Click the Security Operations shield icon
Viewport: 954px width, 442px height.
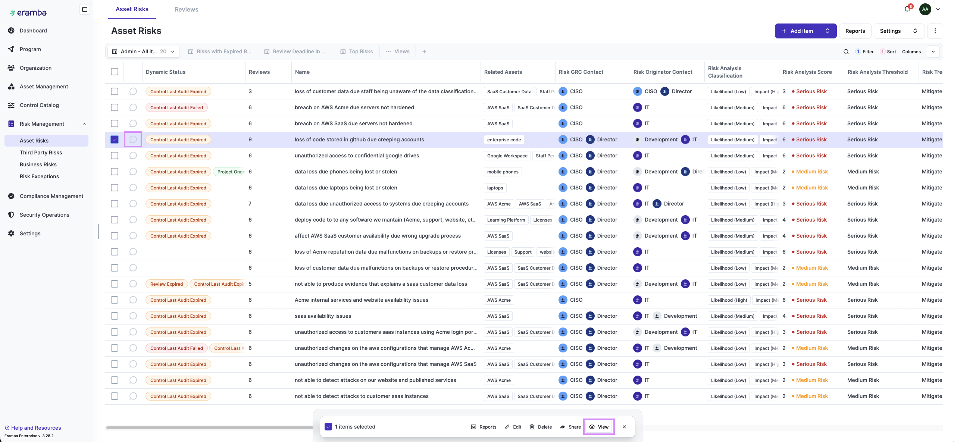pyautogui.click(x=11, y=215)
